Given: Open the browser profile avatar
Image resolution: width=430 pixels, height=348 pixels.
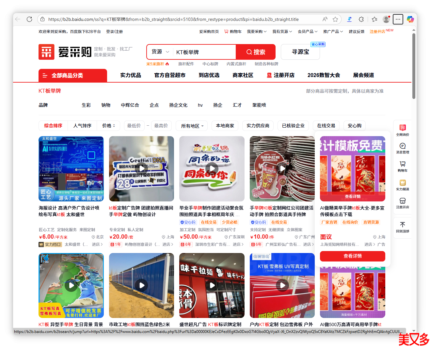Looking at the screenshot, I should (386, 19).
